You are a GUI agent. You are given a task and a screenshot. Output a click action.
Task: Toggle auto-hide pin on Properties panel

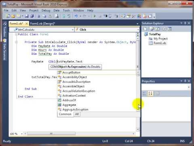(x=185, y=81)
